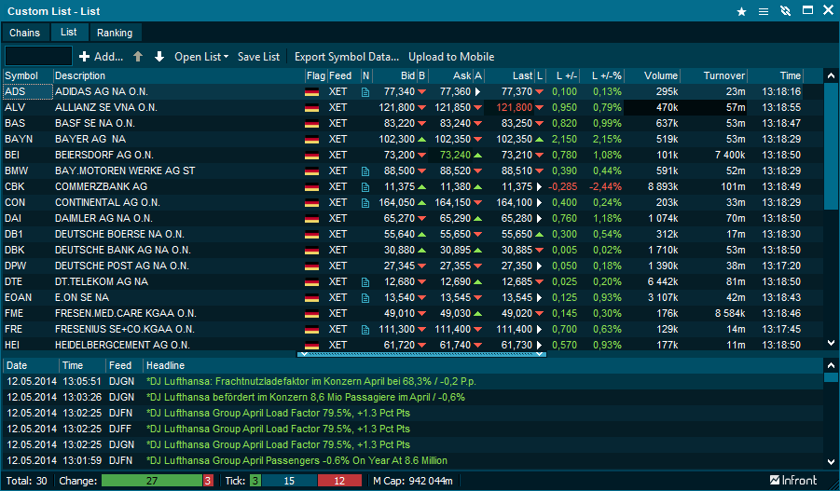Switch to the Ranking tab
Screen dimensions: 840x491
pos(115,33)
